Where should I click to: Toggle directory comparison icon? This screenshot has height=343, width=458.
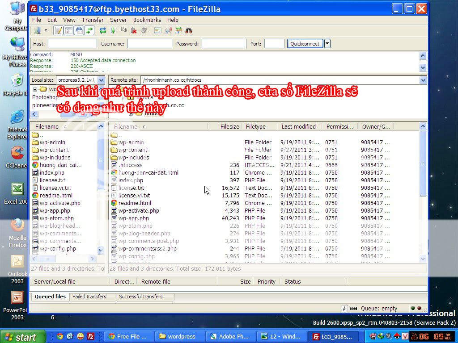click(x=168, y=30)
